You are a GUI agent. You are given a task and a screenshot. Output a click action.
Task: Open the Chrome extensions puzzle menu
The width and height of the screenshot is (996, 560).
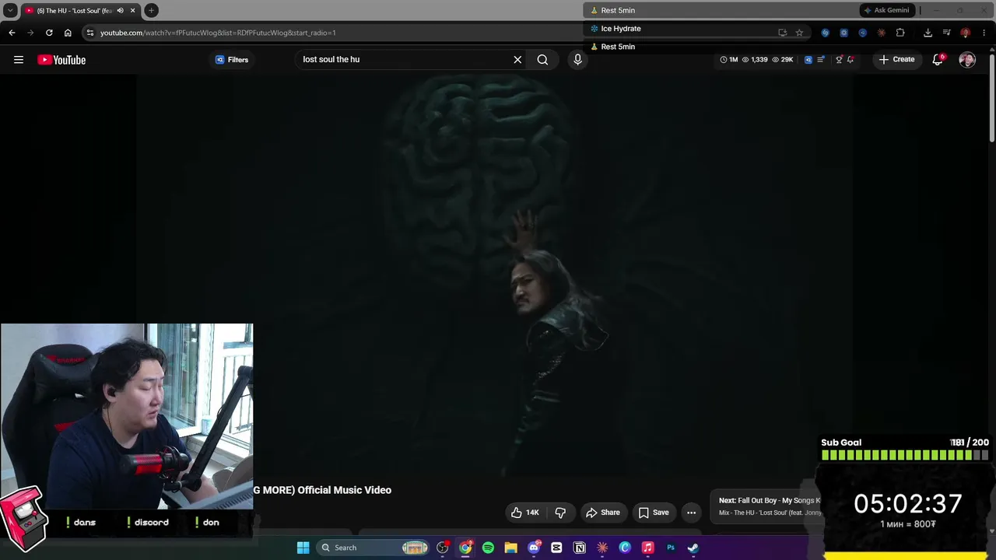(x=900, y=33)
